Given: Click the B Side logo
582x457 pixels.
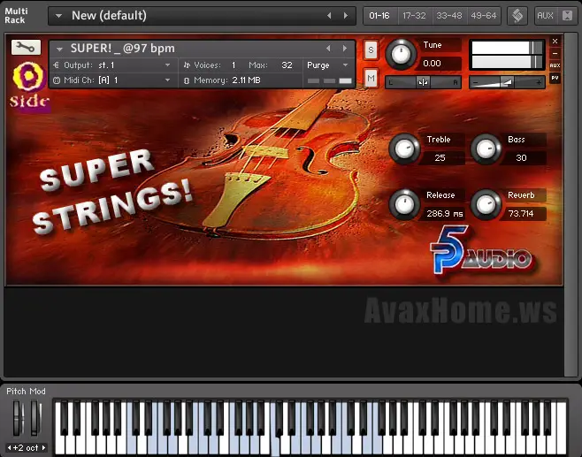Looking at the screenshot, I should [29, 87].
